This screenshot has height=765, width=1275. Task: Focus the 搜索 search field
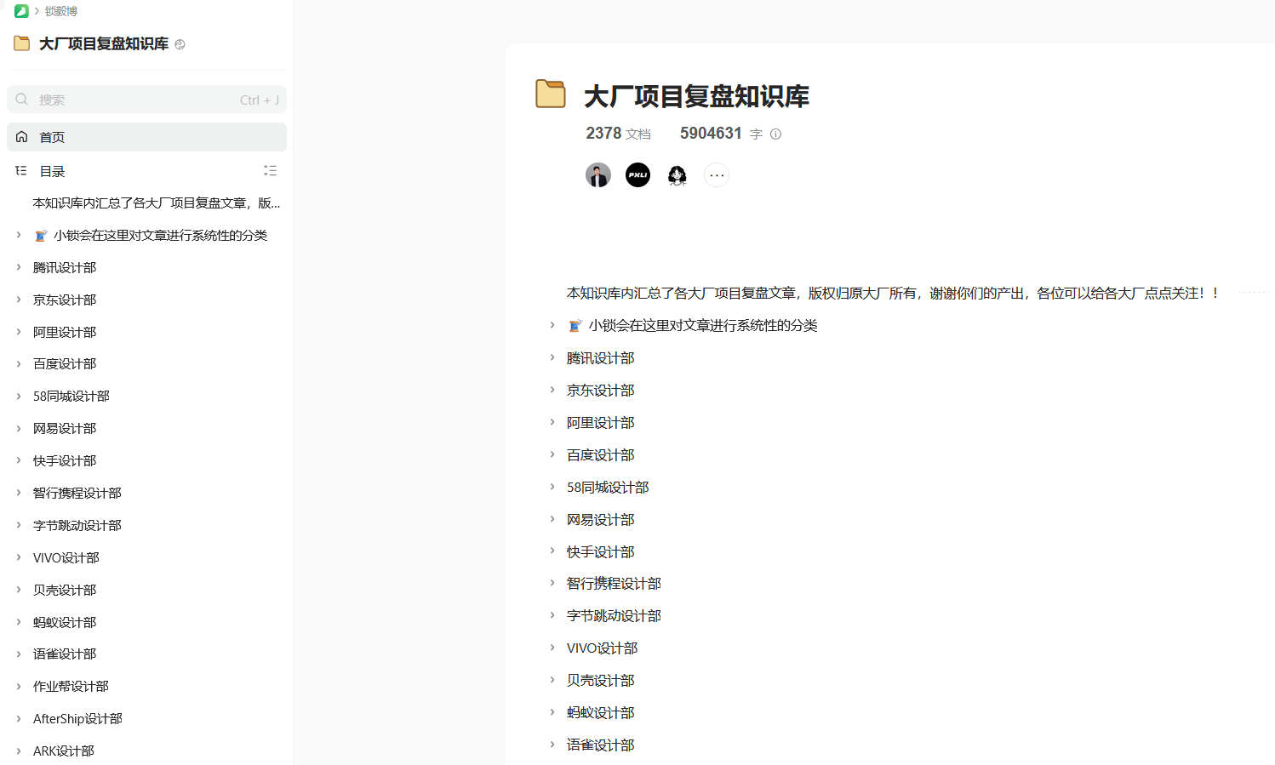[146, 100]
